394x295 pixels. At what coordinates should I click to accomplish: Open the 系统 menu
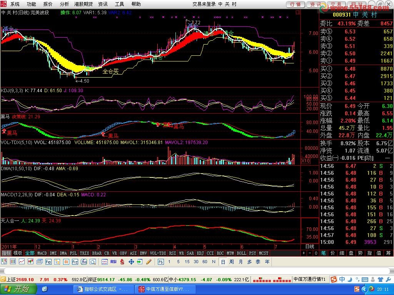tap(15, 4)
